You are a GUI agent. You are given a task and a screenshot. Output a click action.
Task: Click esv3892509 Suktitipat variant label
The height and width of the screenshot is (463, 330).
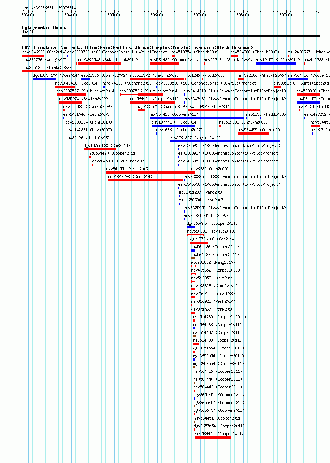(x=302, y=83)
